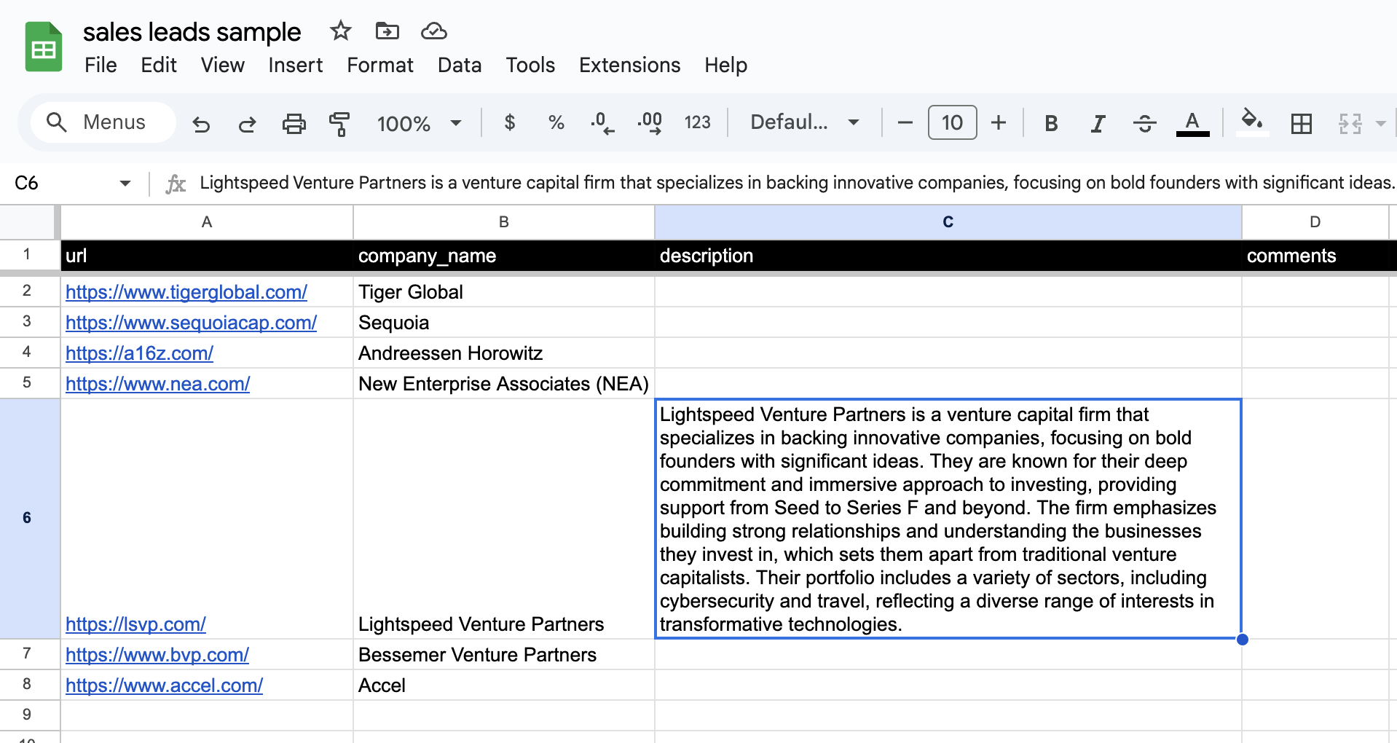
Task: Click the Undo arrow icon
Action: point(201,124)
